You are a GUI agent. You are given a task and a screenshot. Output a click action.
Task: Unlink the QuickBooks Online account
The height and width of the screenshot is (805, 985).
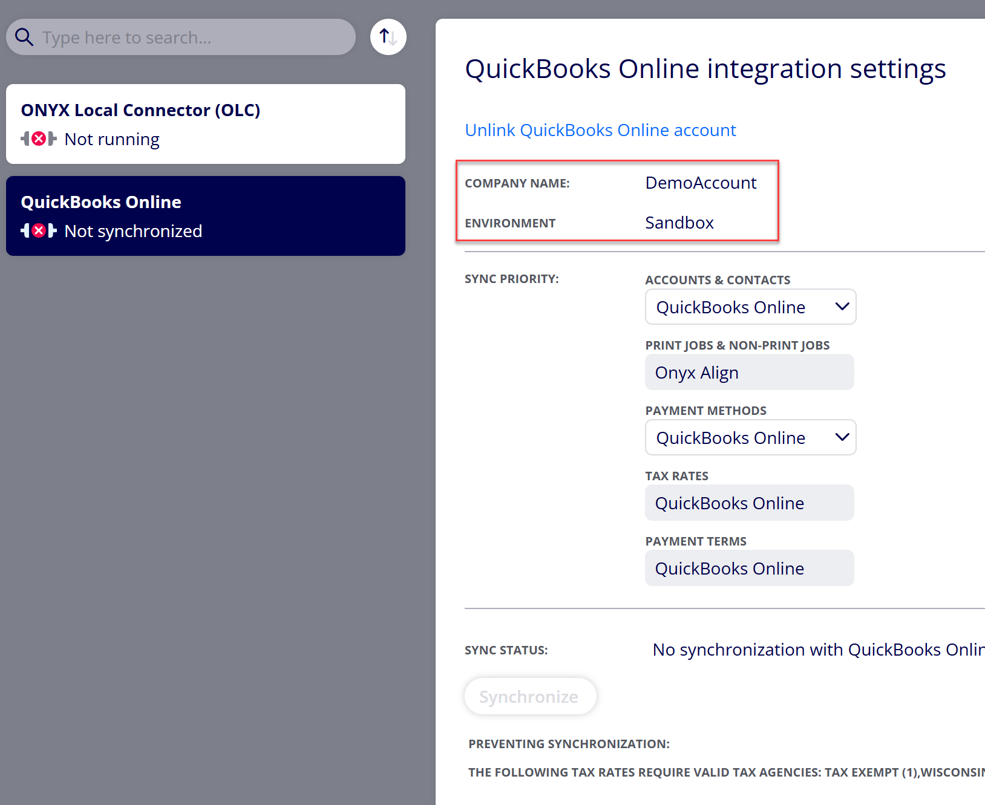coord(600,130)
